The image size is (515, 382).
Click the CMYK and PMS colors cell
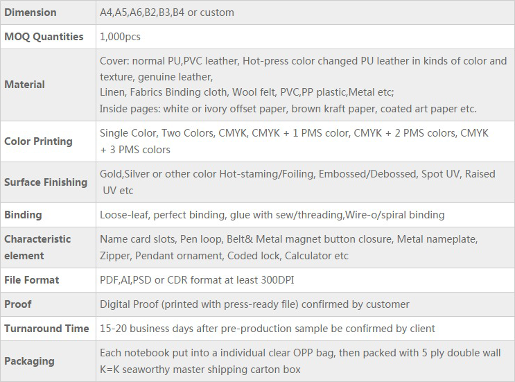pos(294,141)
